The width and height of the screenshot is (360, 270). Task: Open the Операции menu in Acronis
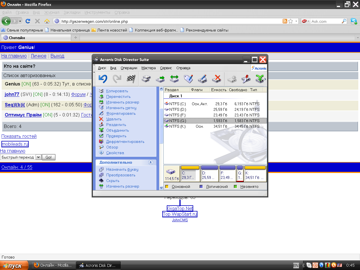pos(129,68)
